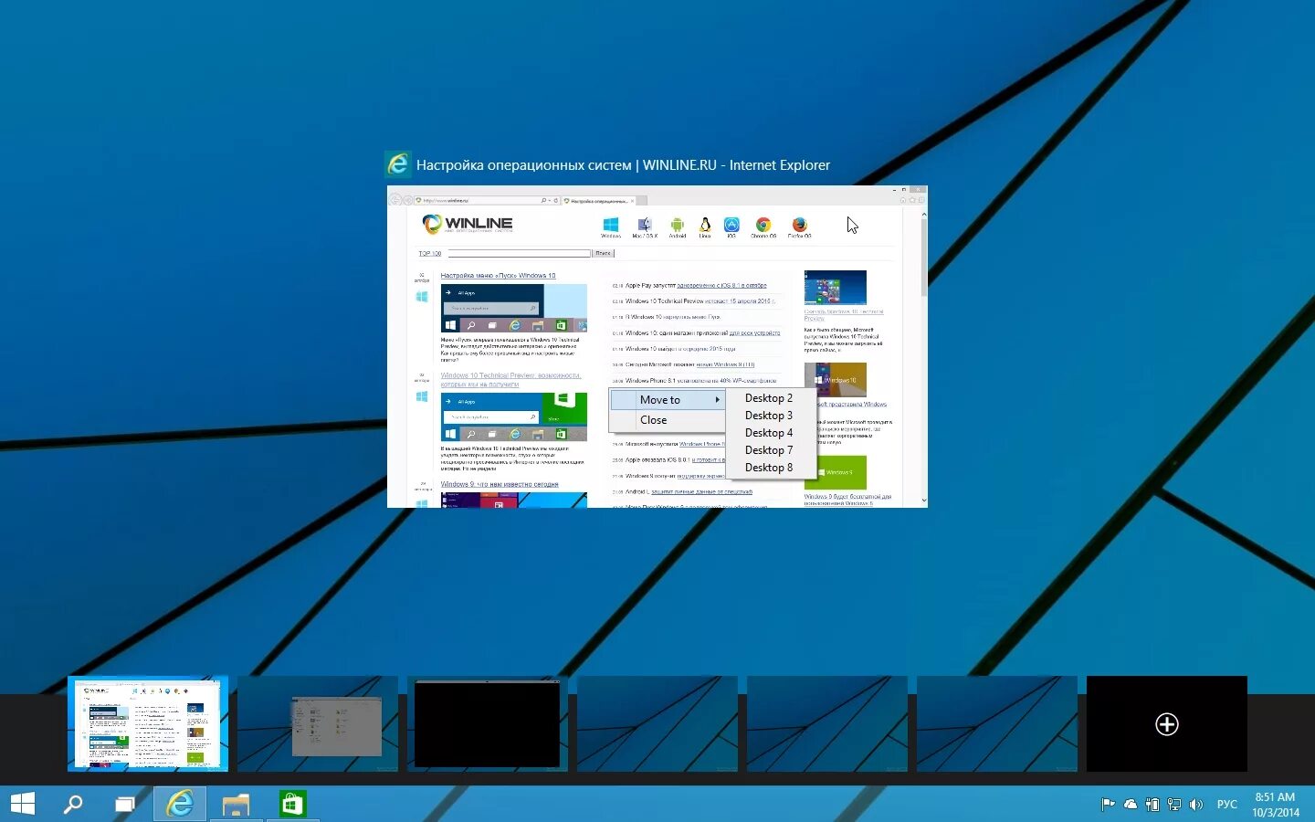Select the Internet Explorer window preview
This screenshot has height=822, width=1315.
(657, 347)
